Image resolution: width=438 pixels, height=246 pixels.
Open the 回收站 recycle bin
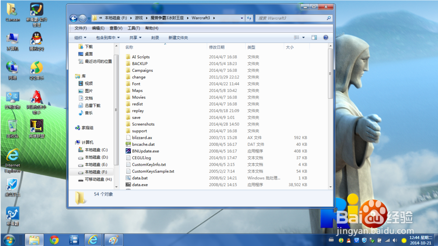click(x=13, y=129)
